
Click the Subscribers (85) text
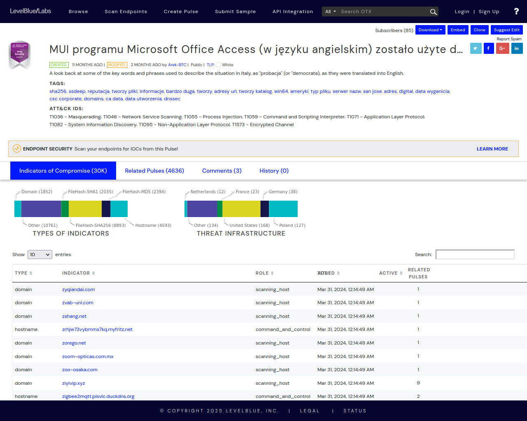click(x=394, y=30)
